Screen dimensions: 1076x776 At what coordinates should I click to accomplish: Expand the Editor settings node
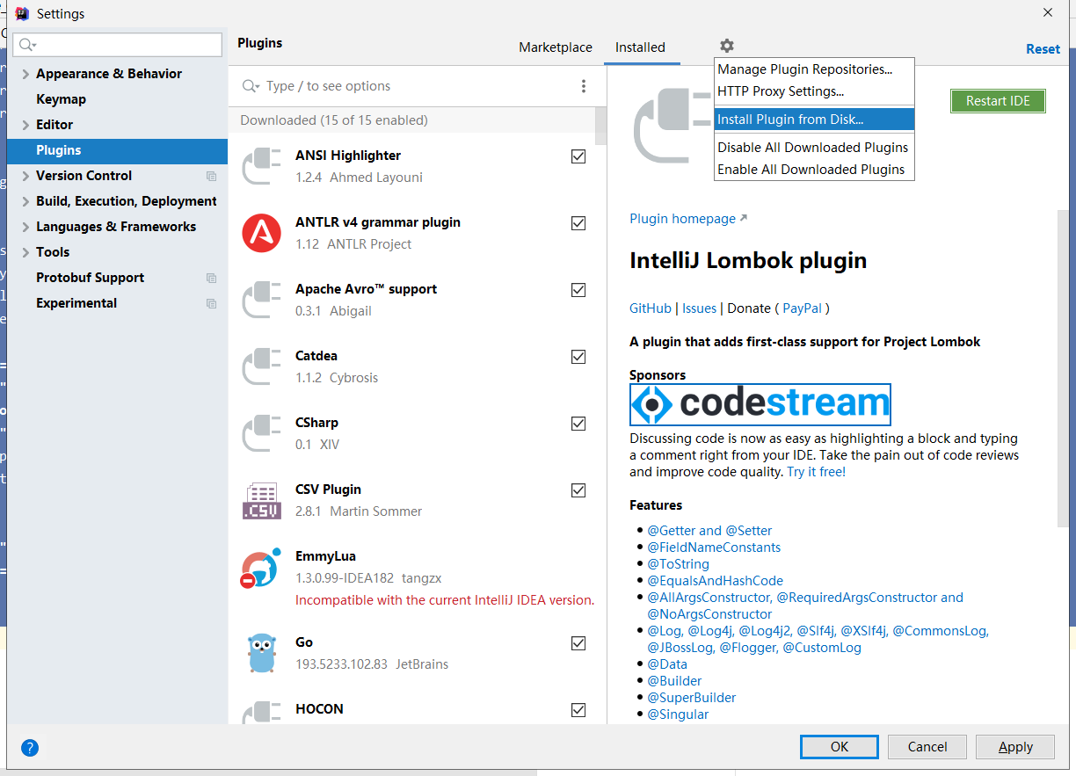pos(25,125)
